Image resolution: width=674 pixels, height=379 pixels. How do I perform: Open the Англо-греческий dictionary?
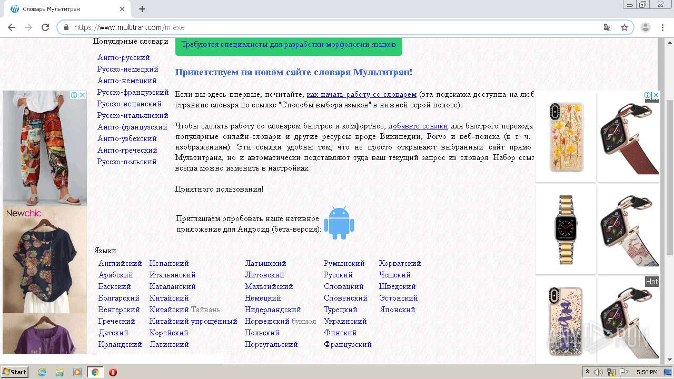click(x=127, y=150)
